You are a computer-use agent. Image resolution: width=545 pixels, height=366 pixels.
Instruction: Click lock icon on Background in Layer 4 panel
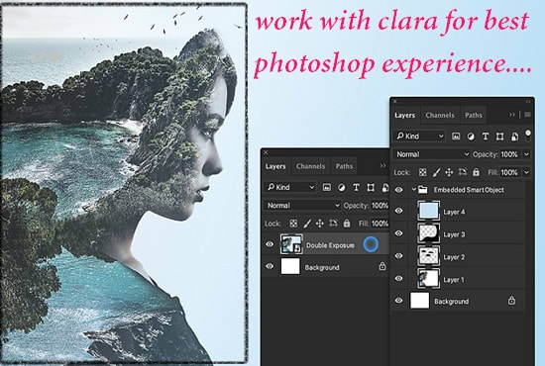coord(511,300)
